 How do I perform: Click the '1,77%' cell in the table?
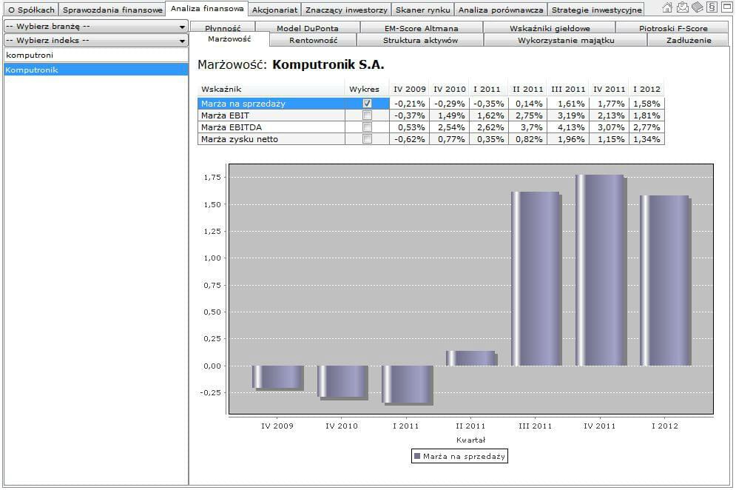click(611, 104)
